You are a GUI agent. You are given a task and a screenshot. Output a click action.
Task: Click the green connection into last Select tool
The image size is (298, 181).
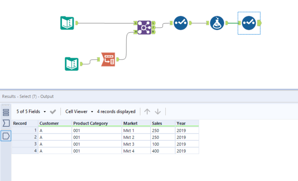233,23
